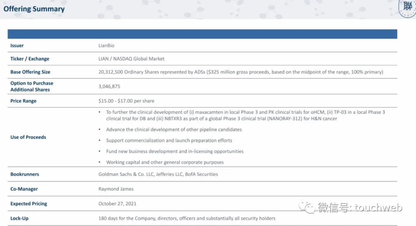Click the mavacamten clinical development bullet
Screen dimensions: 416x226
245,115
